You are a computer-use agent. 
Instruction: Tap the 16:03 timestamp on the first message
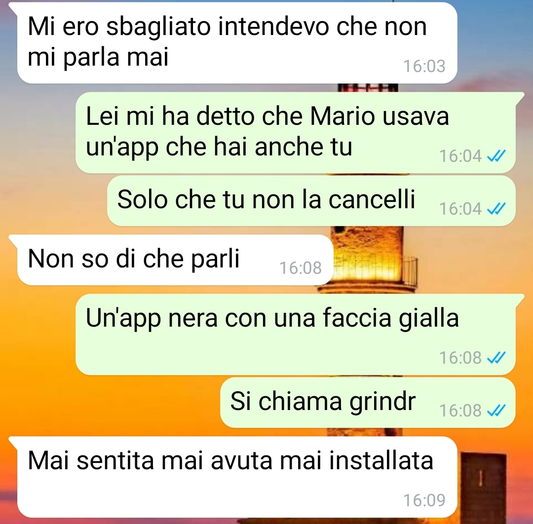click(x=424, y=66)
